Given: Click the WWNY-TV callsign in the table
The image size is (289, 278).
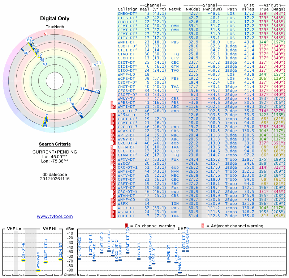Looking at the screenshot, I should [126, 98].
